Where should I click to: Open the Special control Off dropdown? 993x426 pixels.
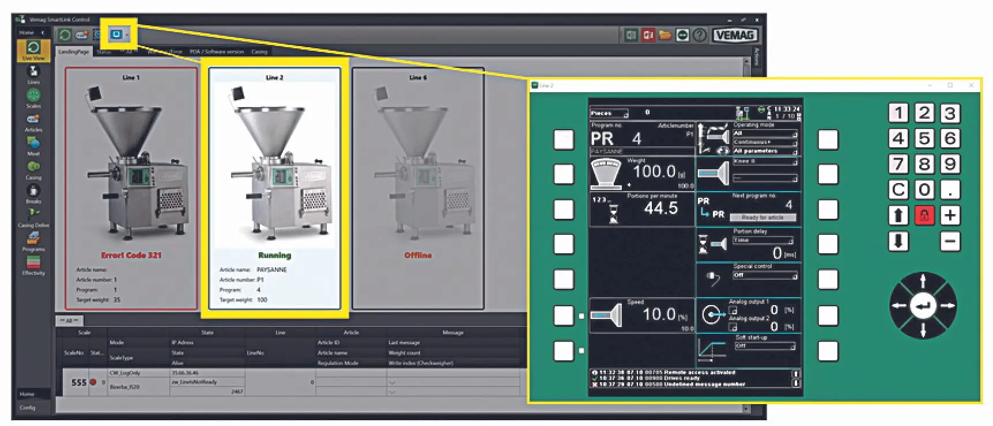(765, 276)
